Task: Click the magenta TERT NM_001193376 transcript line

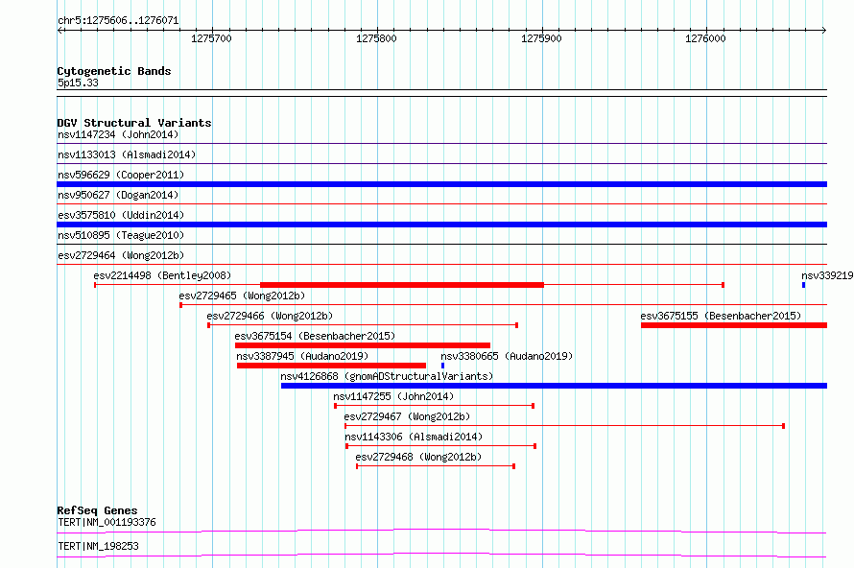Action: point(441,531)
